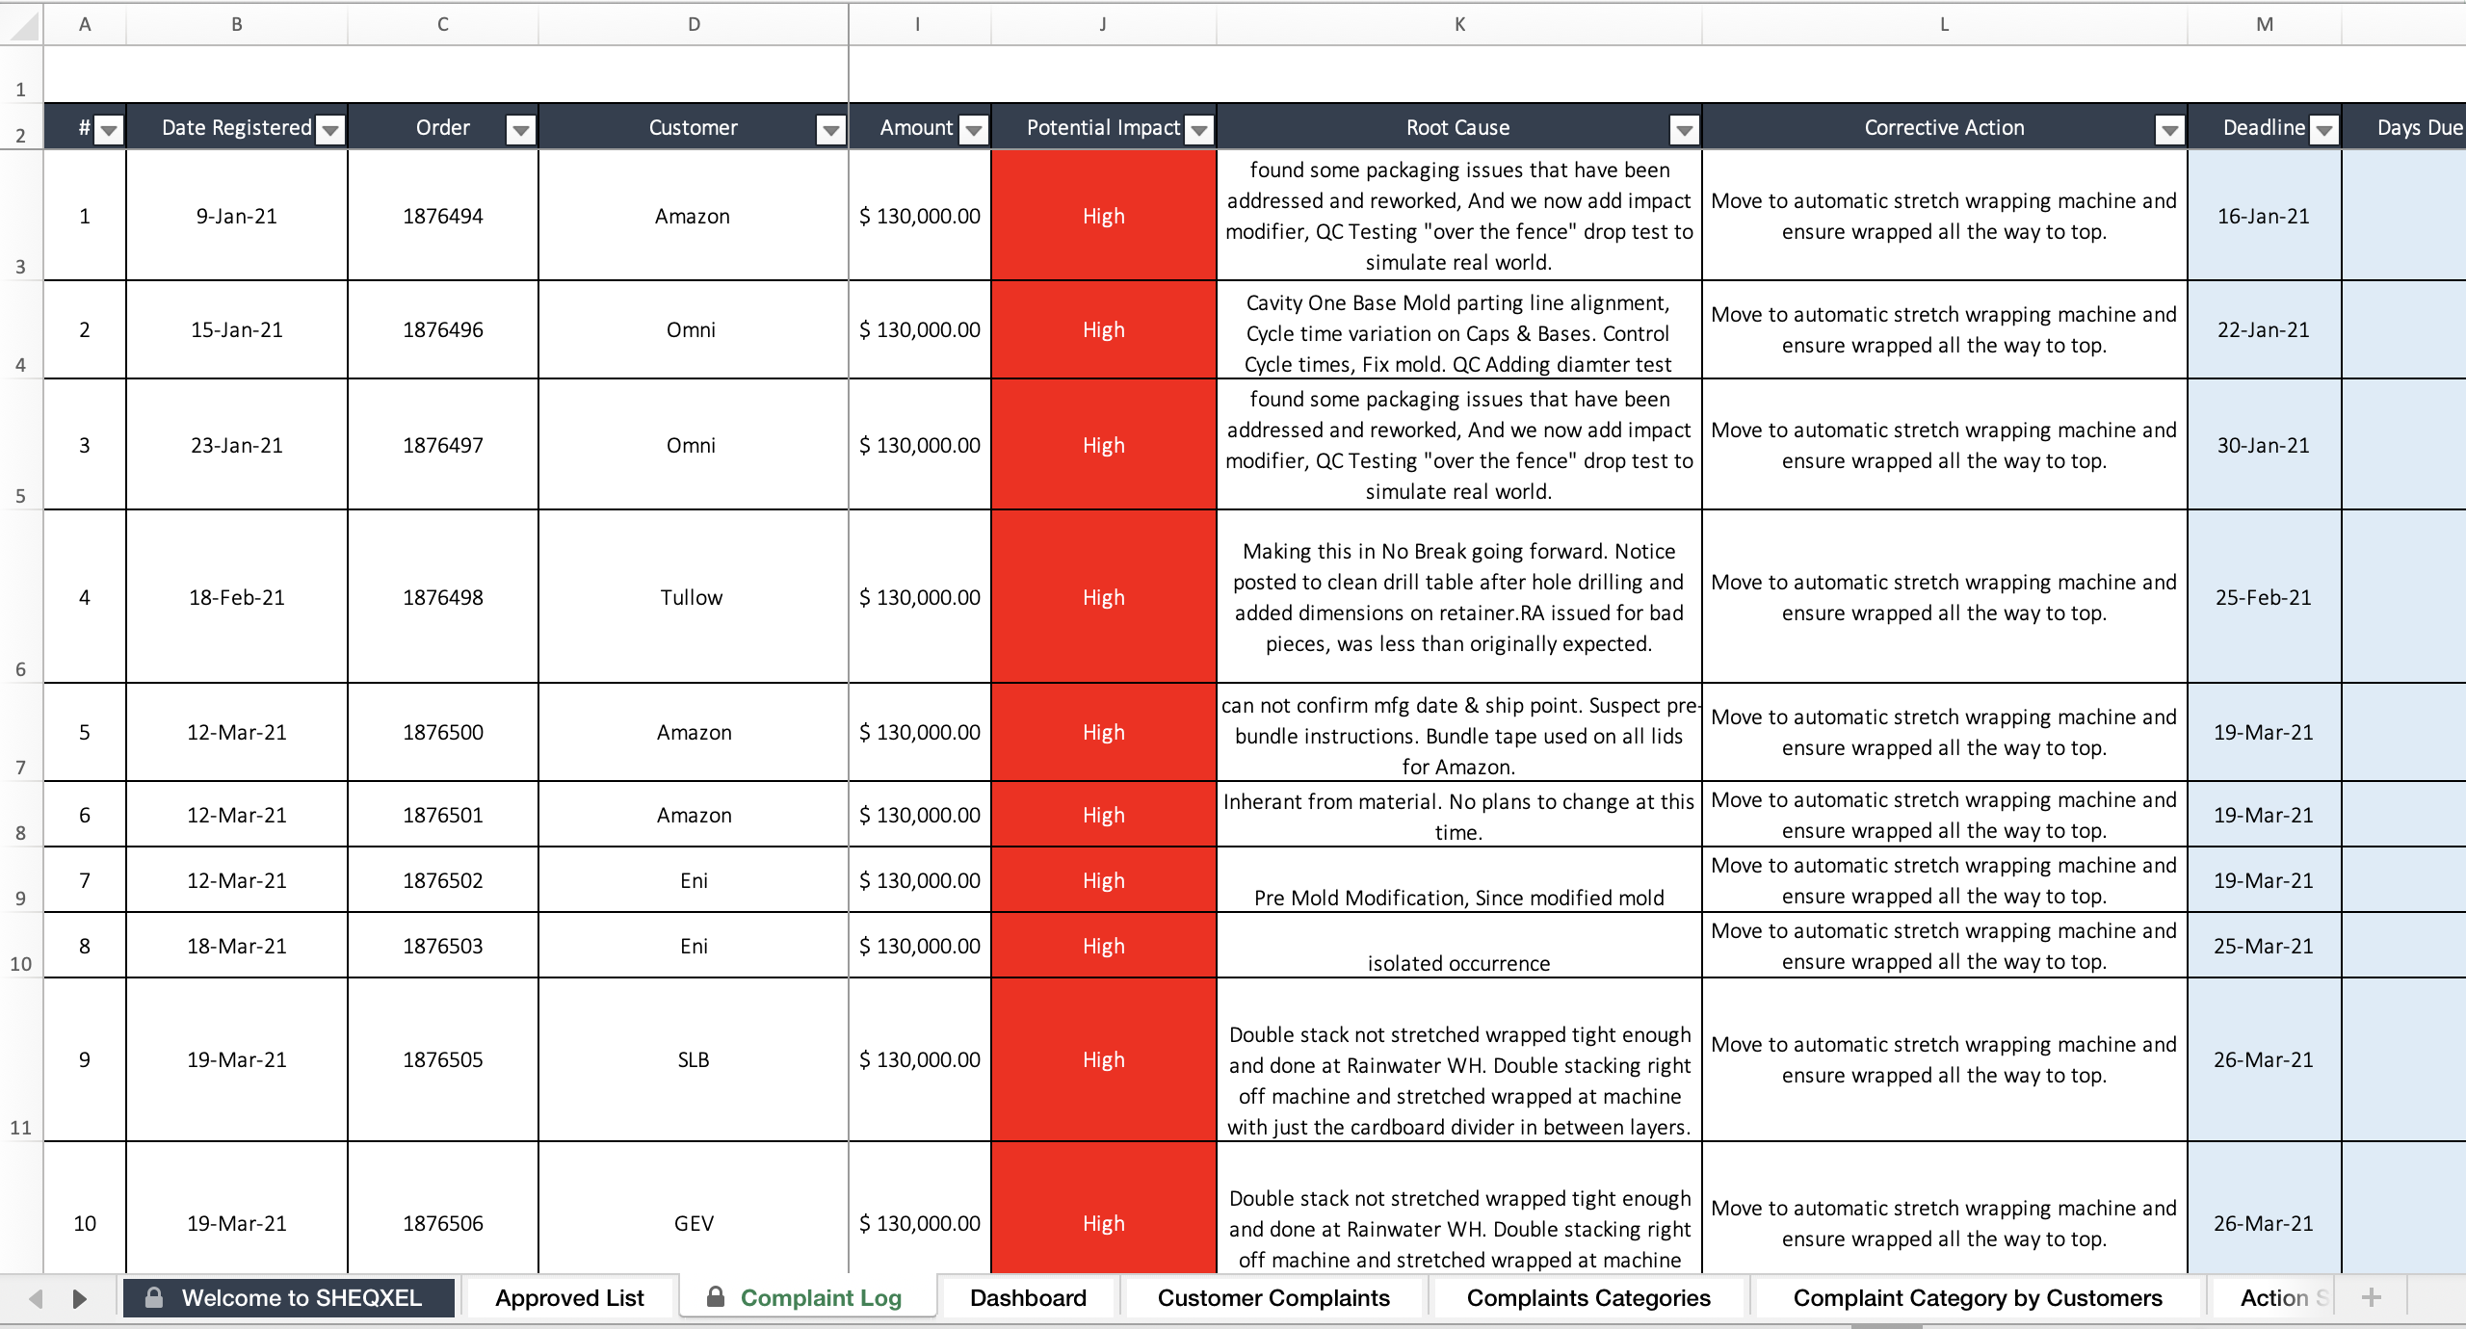Select order cell 1876497

443,445
